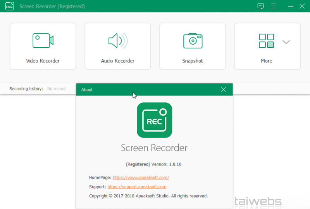Click the Version 1.0.10 text
Screen dimensions: 310x209
coord(166,164)
